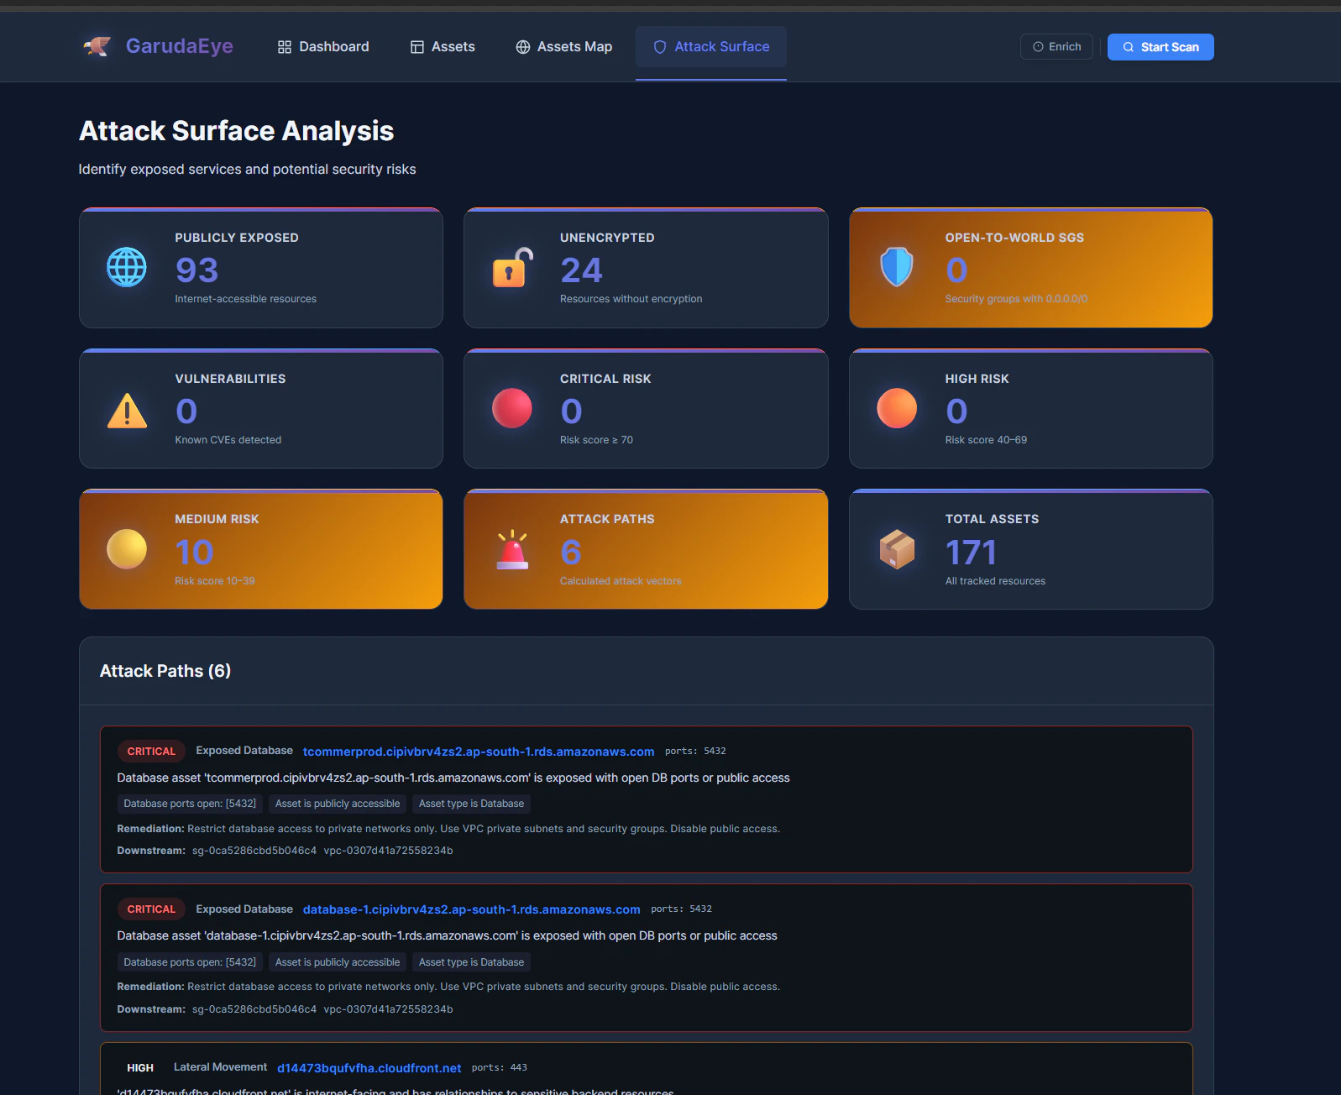Click the Attack Paths count 6

(x=571, y=552)
